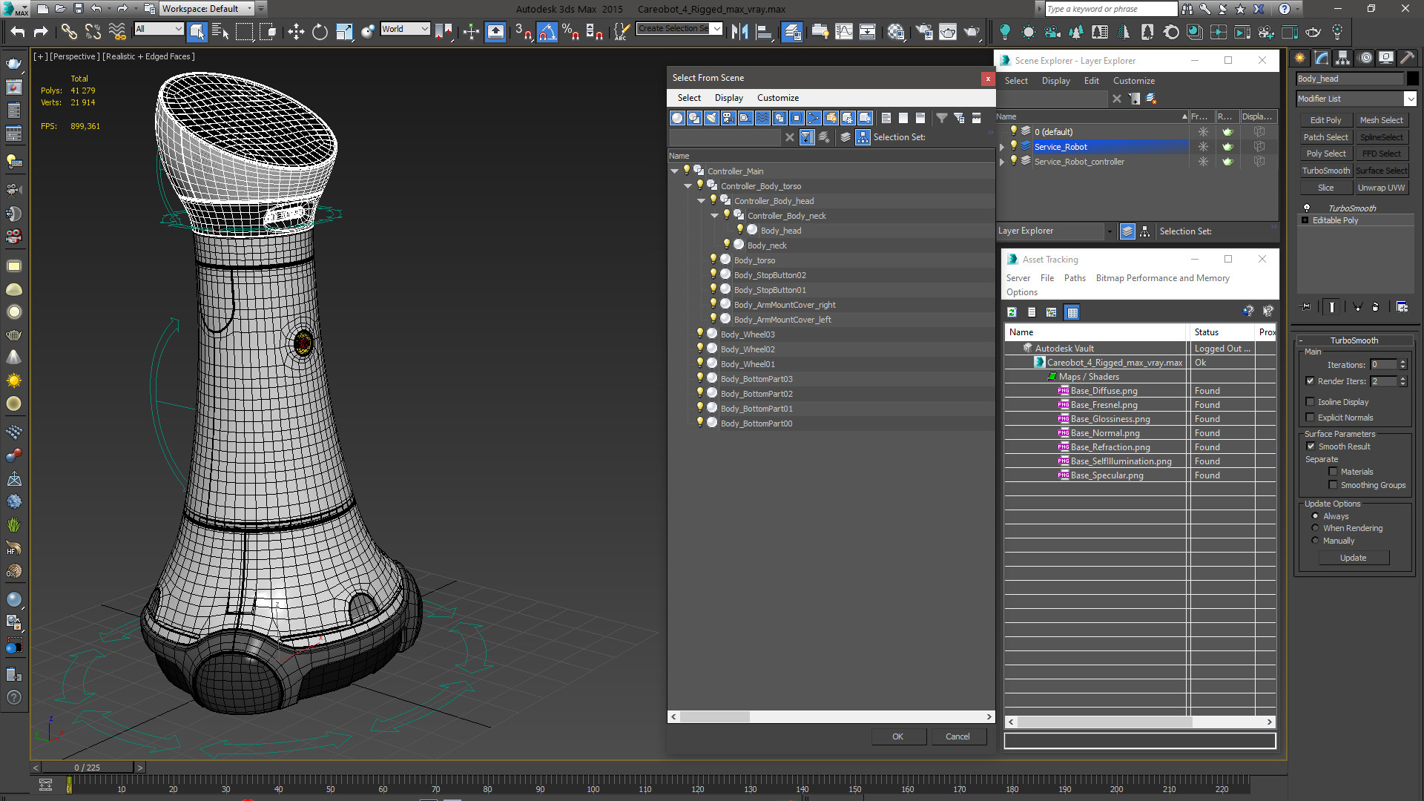1424x801 pixels.
Task: Click the Select and Link tool
Action: point(68,31)
